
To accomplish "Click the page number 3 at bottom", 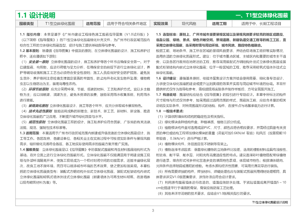I will pos(153,211).
